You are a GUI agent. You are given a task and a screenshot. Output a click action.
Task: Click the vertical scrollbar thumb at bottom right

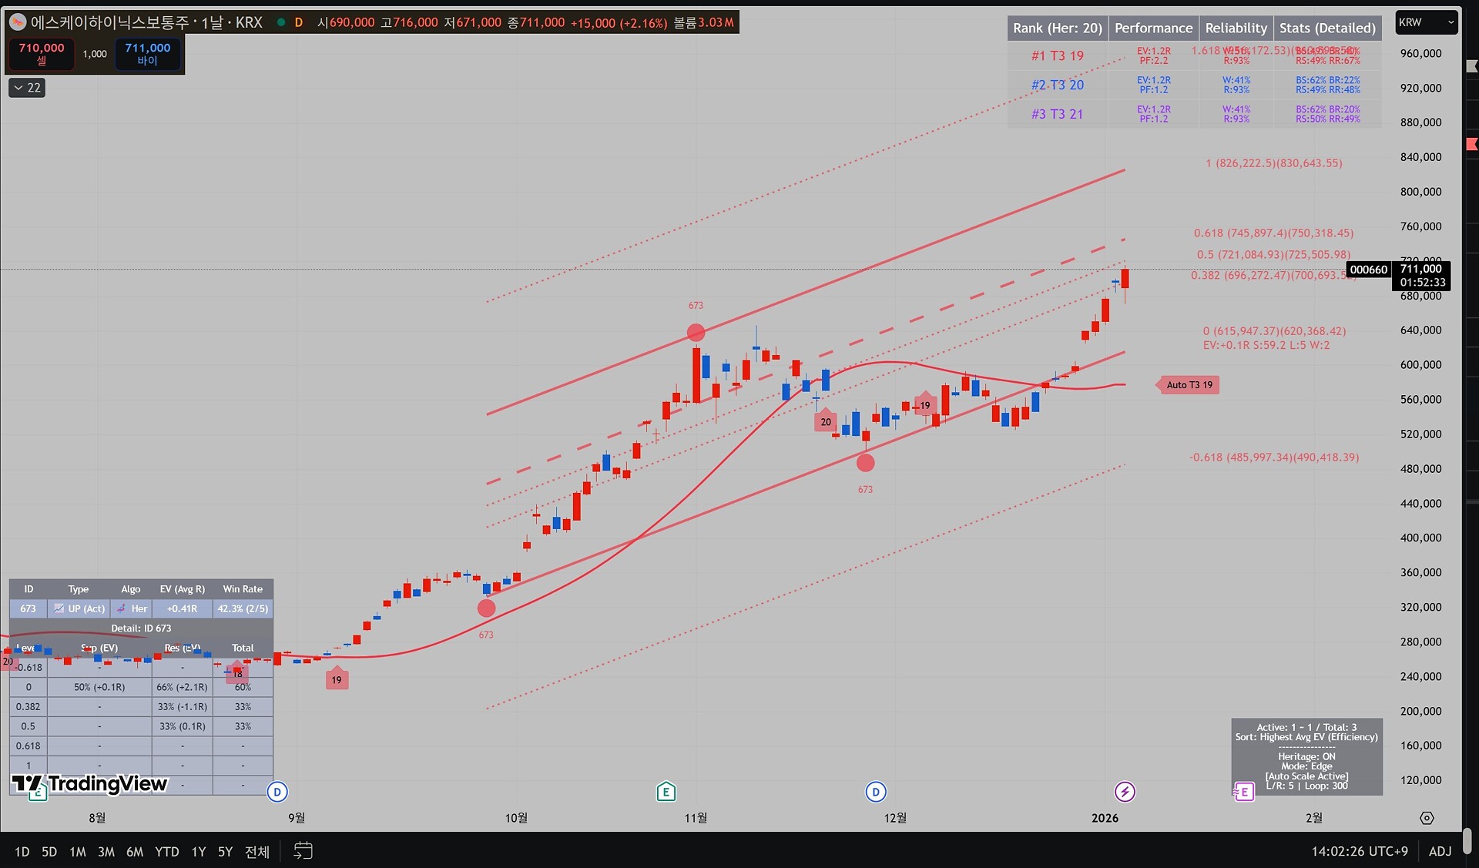tap(1467, 840)
